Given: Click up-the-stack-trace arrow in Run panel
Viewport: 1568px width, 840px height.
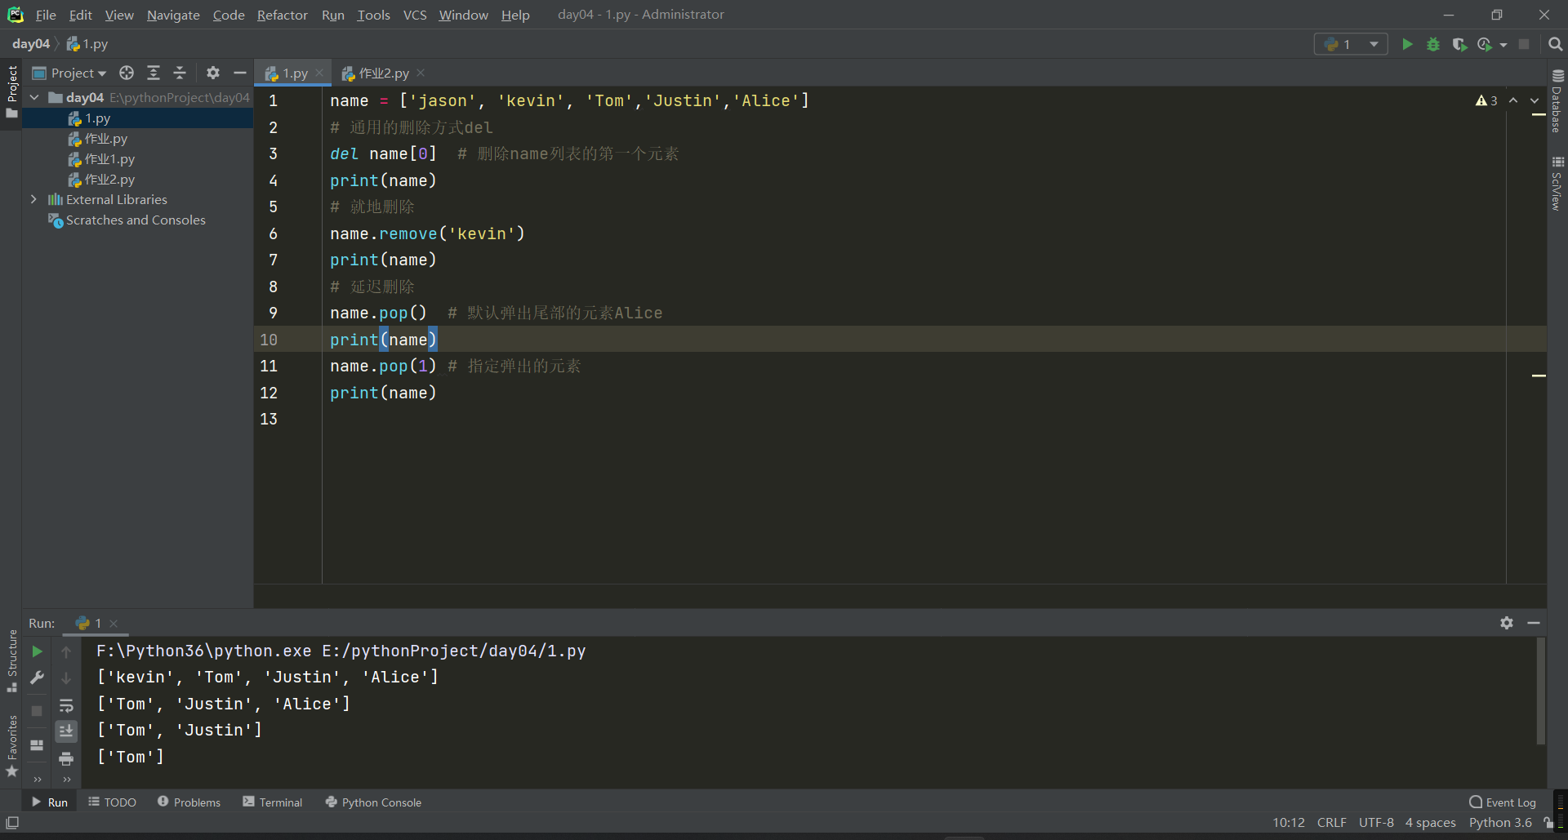Looking at the screenshot, I should tap(66, 651).
